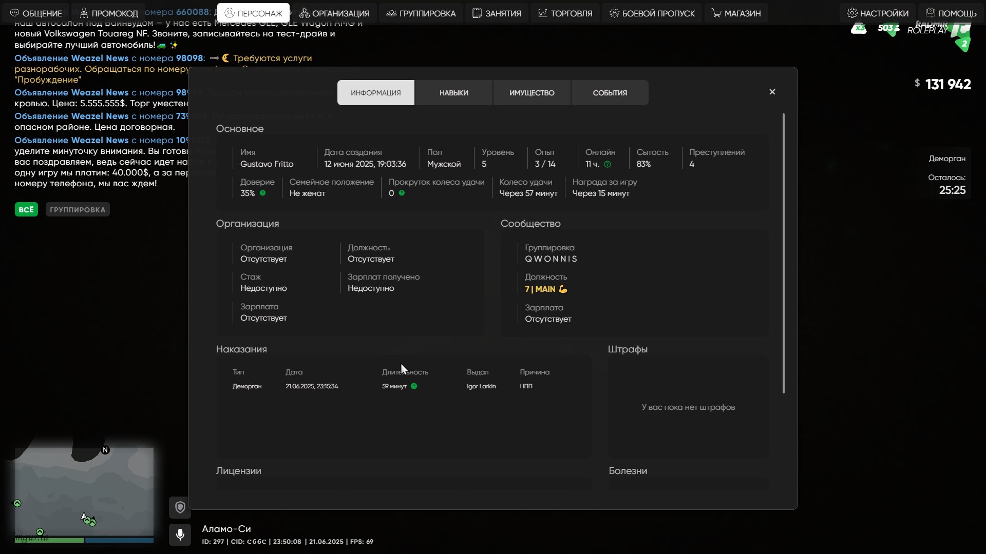This screenshot has height=554, width=986.
Task: Open the ПРОМОКОД menu tab
Action: pyautogui.click(x=108, y=13)
